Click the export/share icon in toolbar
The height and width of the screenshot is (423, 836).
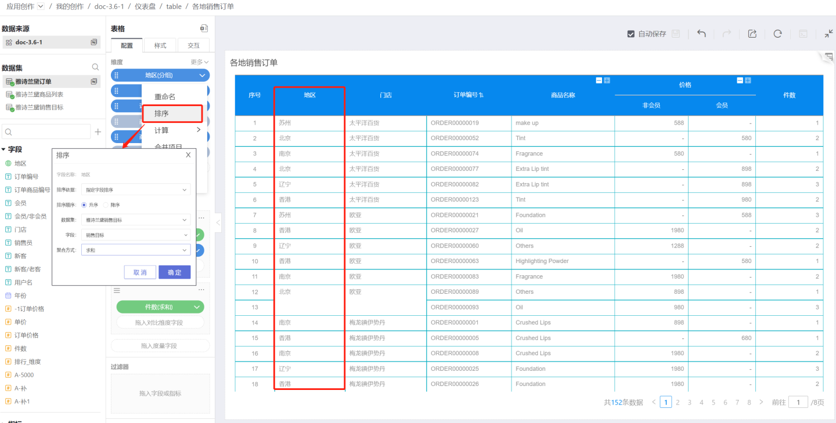point(752,34)
